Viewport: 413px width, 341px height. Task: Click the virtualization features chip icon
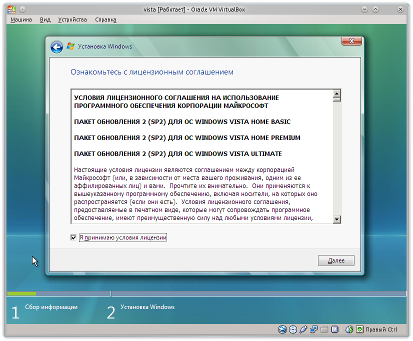tap(334, 329)
